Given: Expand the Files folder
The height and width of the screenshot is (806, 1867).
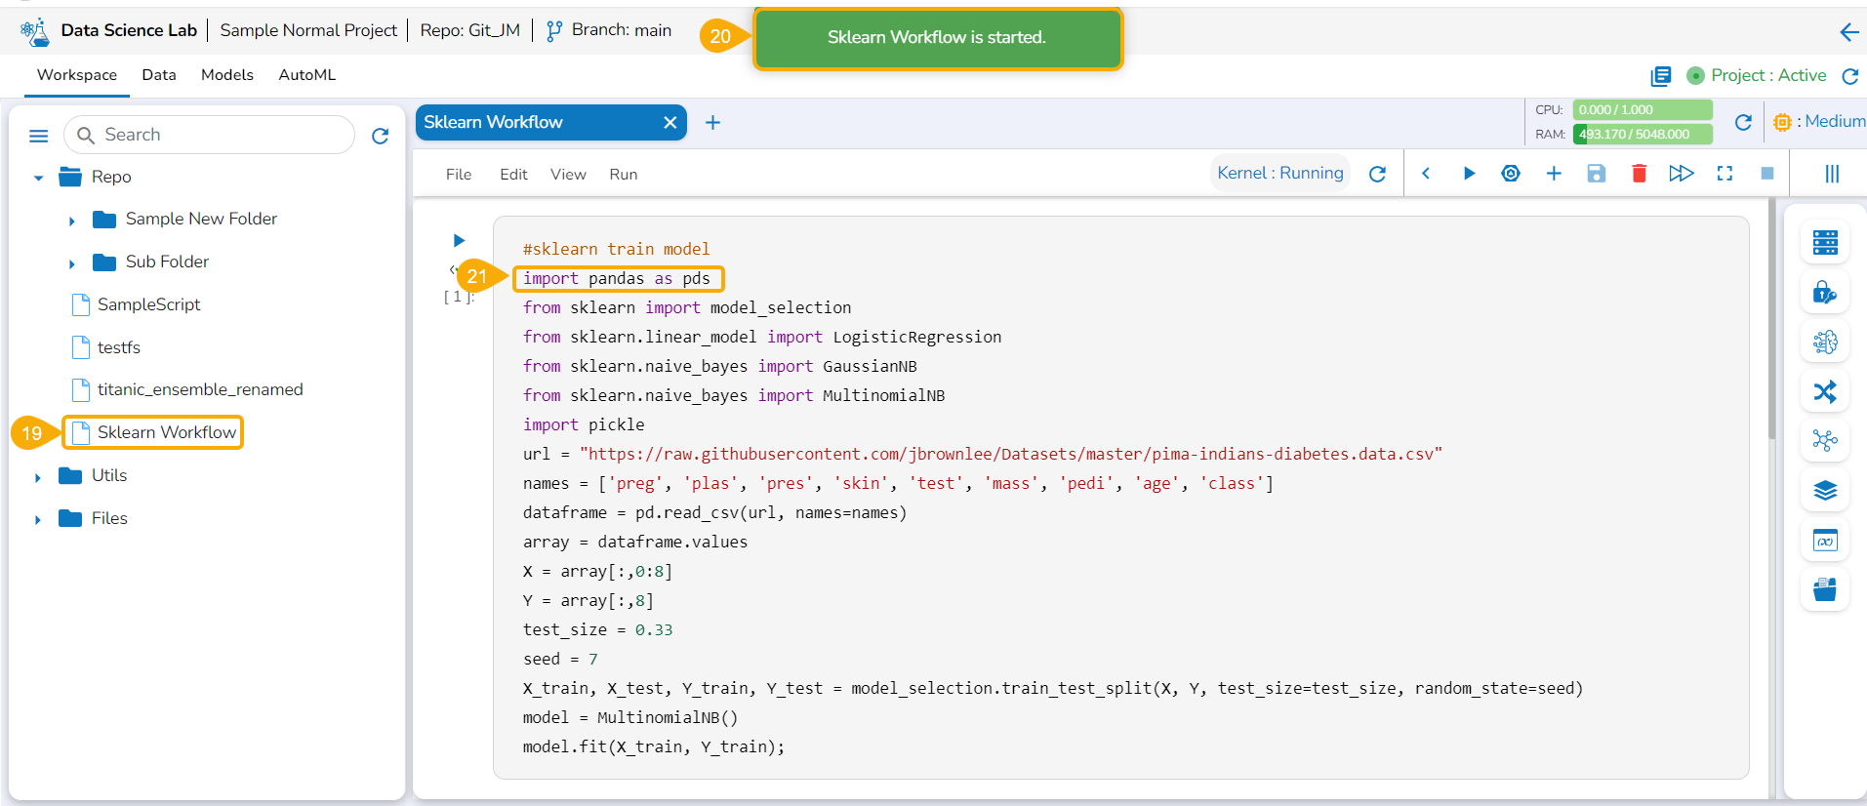Looking at the screenshot, I should point(38,520).
